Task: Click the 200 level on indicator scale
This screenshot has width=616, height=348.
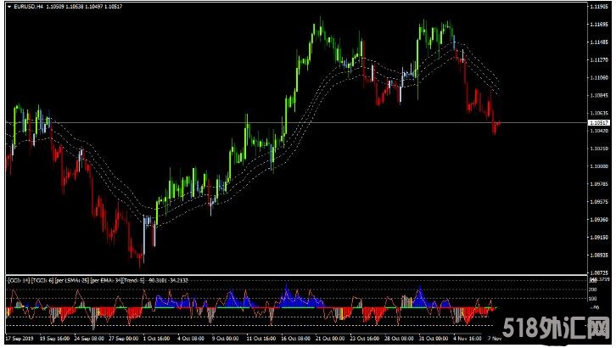Action: [593, 289]
